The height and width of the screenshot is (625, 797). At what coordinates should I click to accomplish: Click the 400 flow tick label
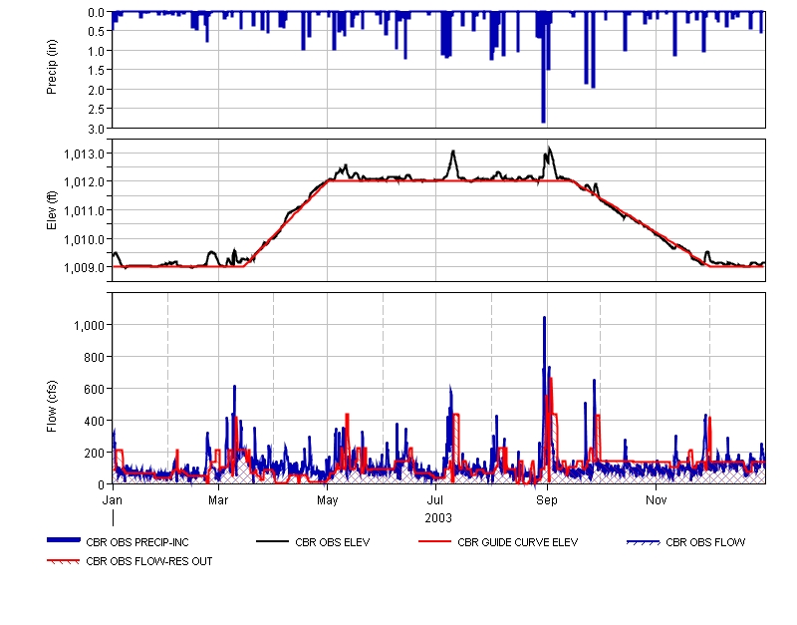tap(95, 421)
